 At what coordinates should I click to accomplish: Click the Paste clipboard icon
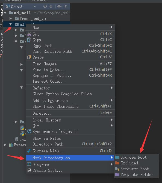(x=29, y=57)
